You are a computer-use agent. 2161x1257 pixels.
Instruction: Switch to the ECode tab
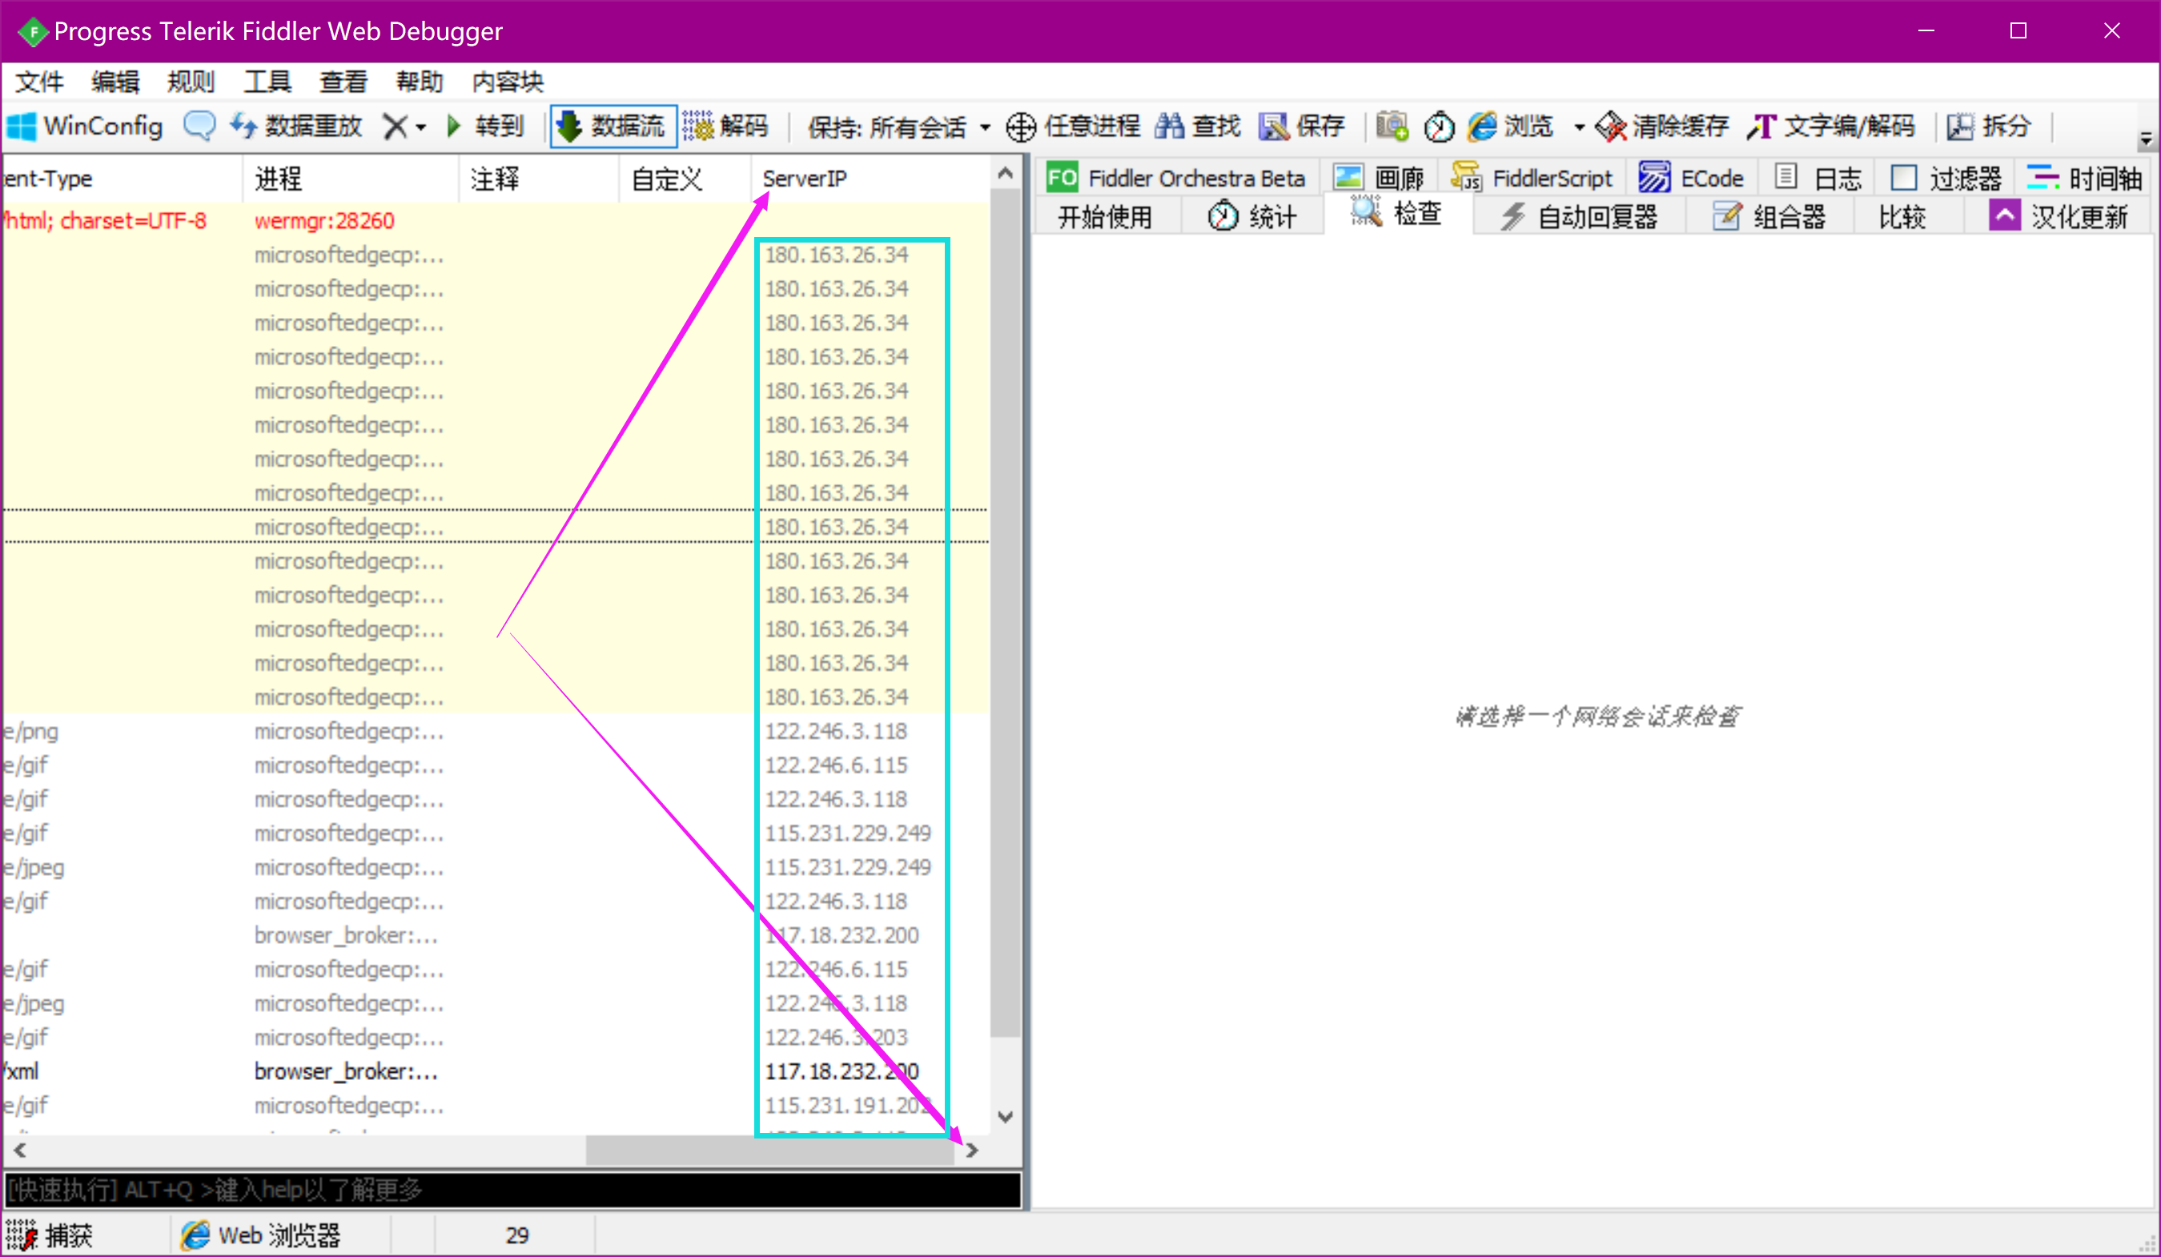click(x=1692, y=179)
